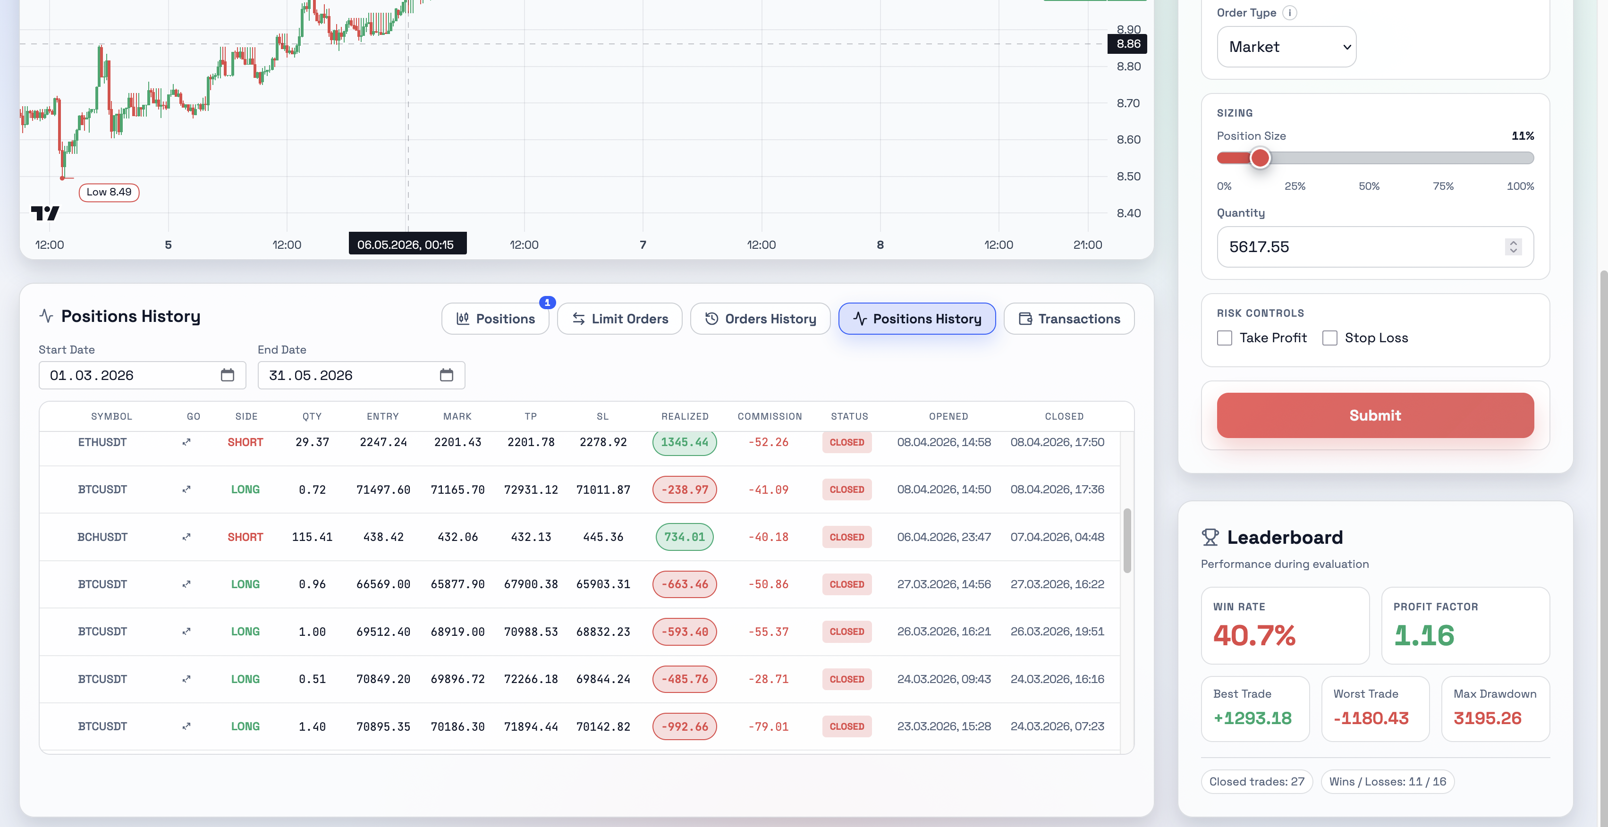Click the Order Type info icon

pyautogui.click(x=1290, y=12)
